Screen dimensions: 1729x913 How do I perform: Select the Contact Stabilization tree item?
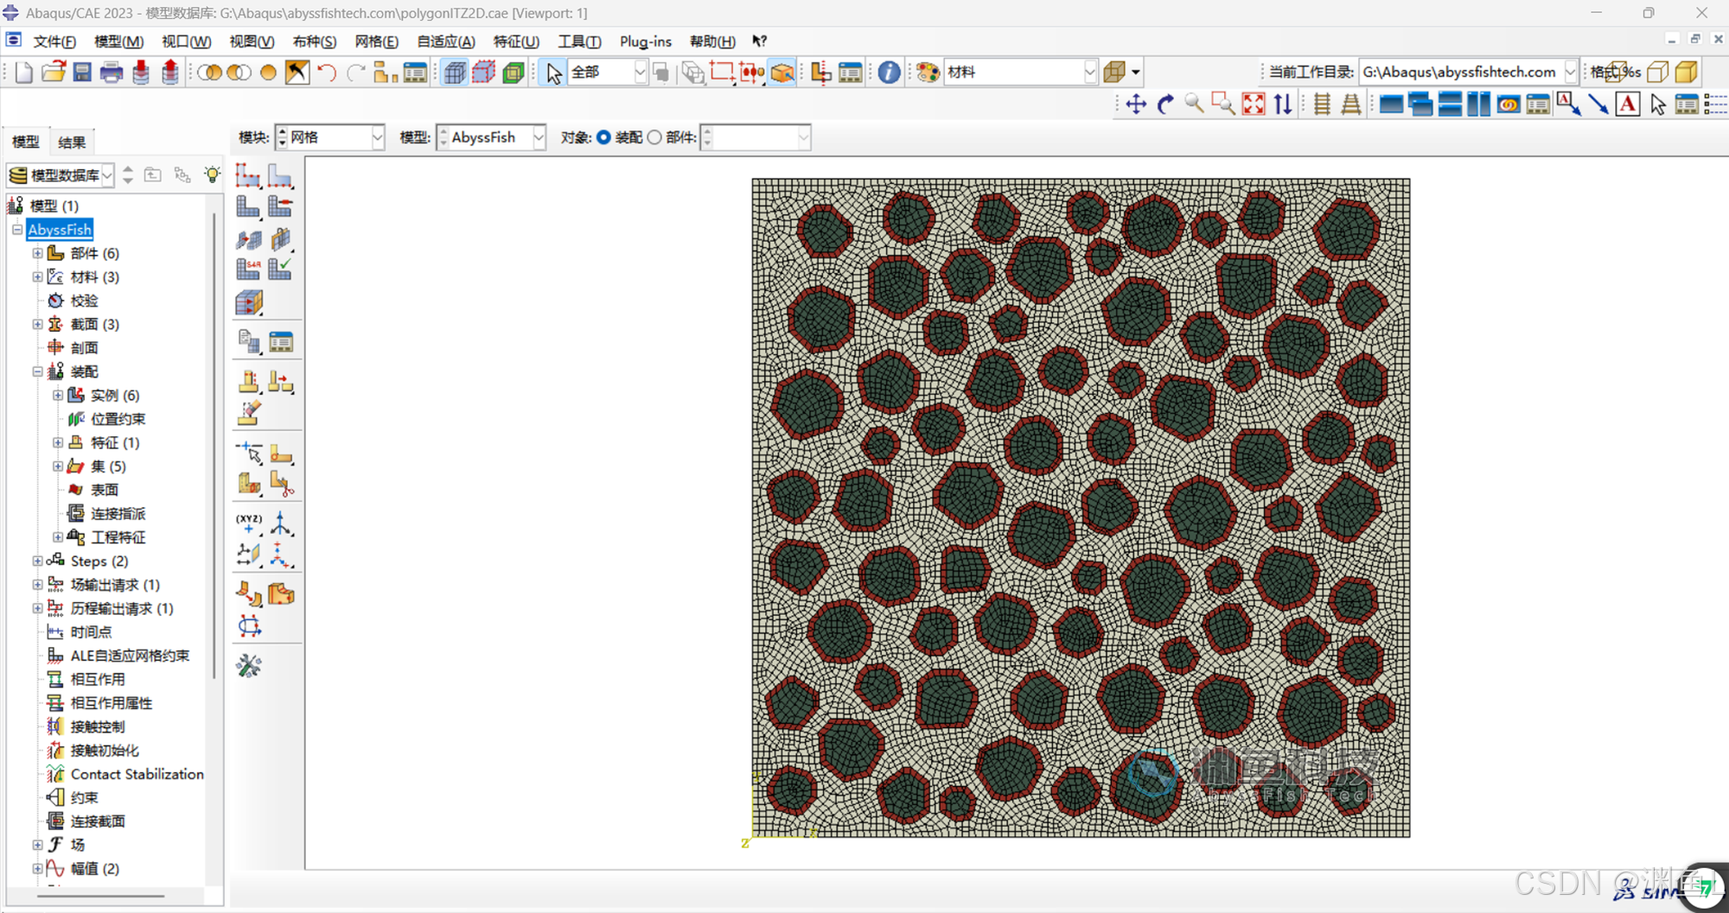click(137, 774)
